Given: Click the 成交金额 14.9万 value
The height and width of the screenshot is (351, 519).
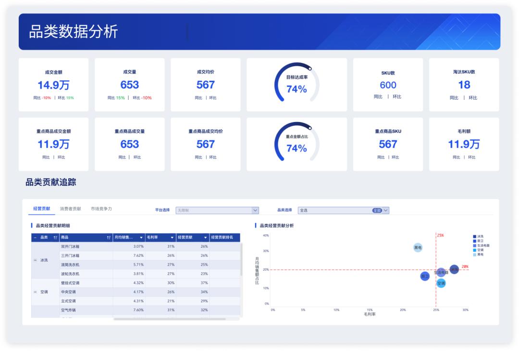Looking at the screenshot, I should 54,85.
